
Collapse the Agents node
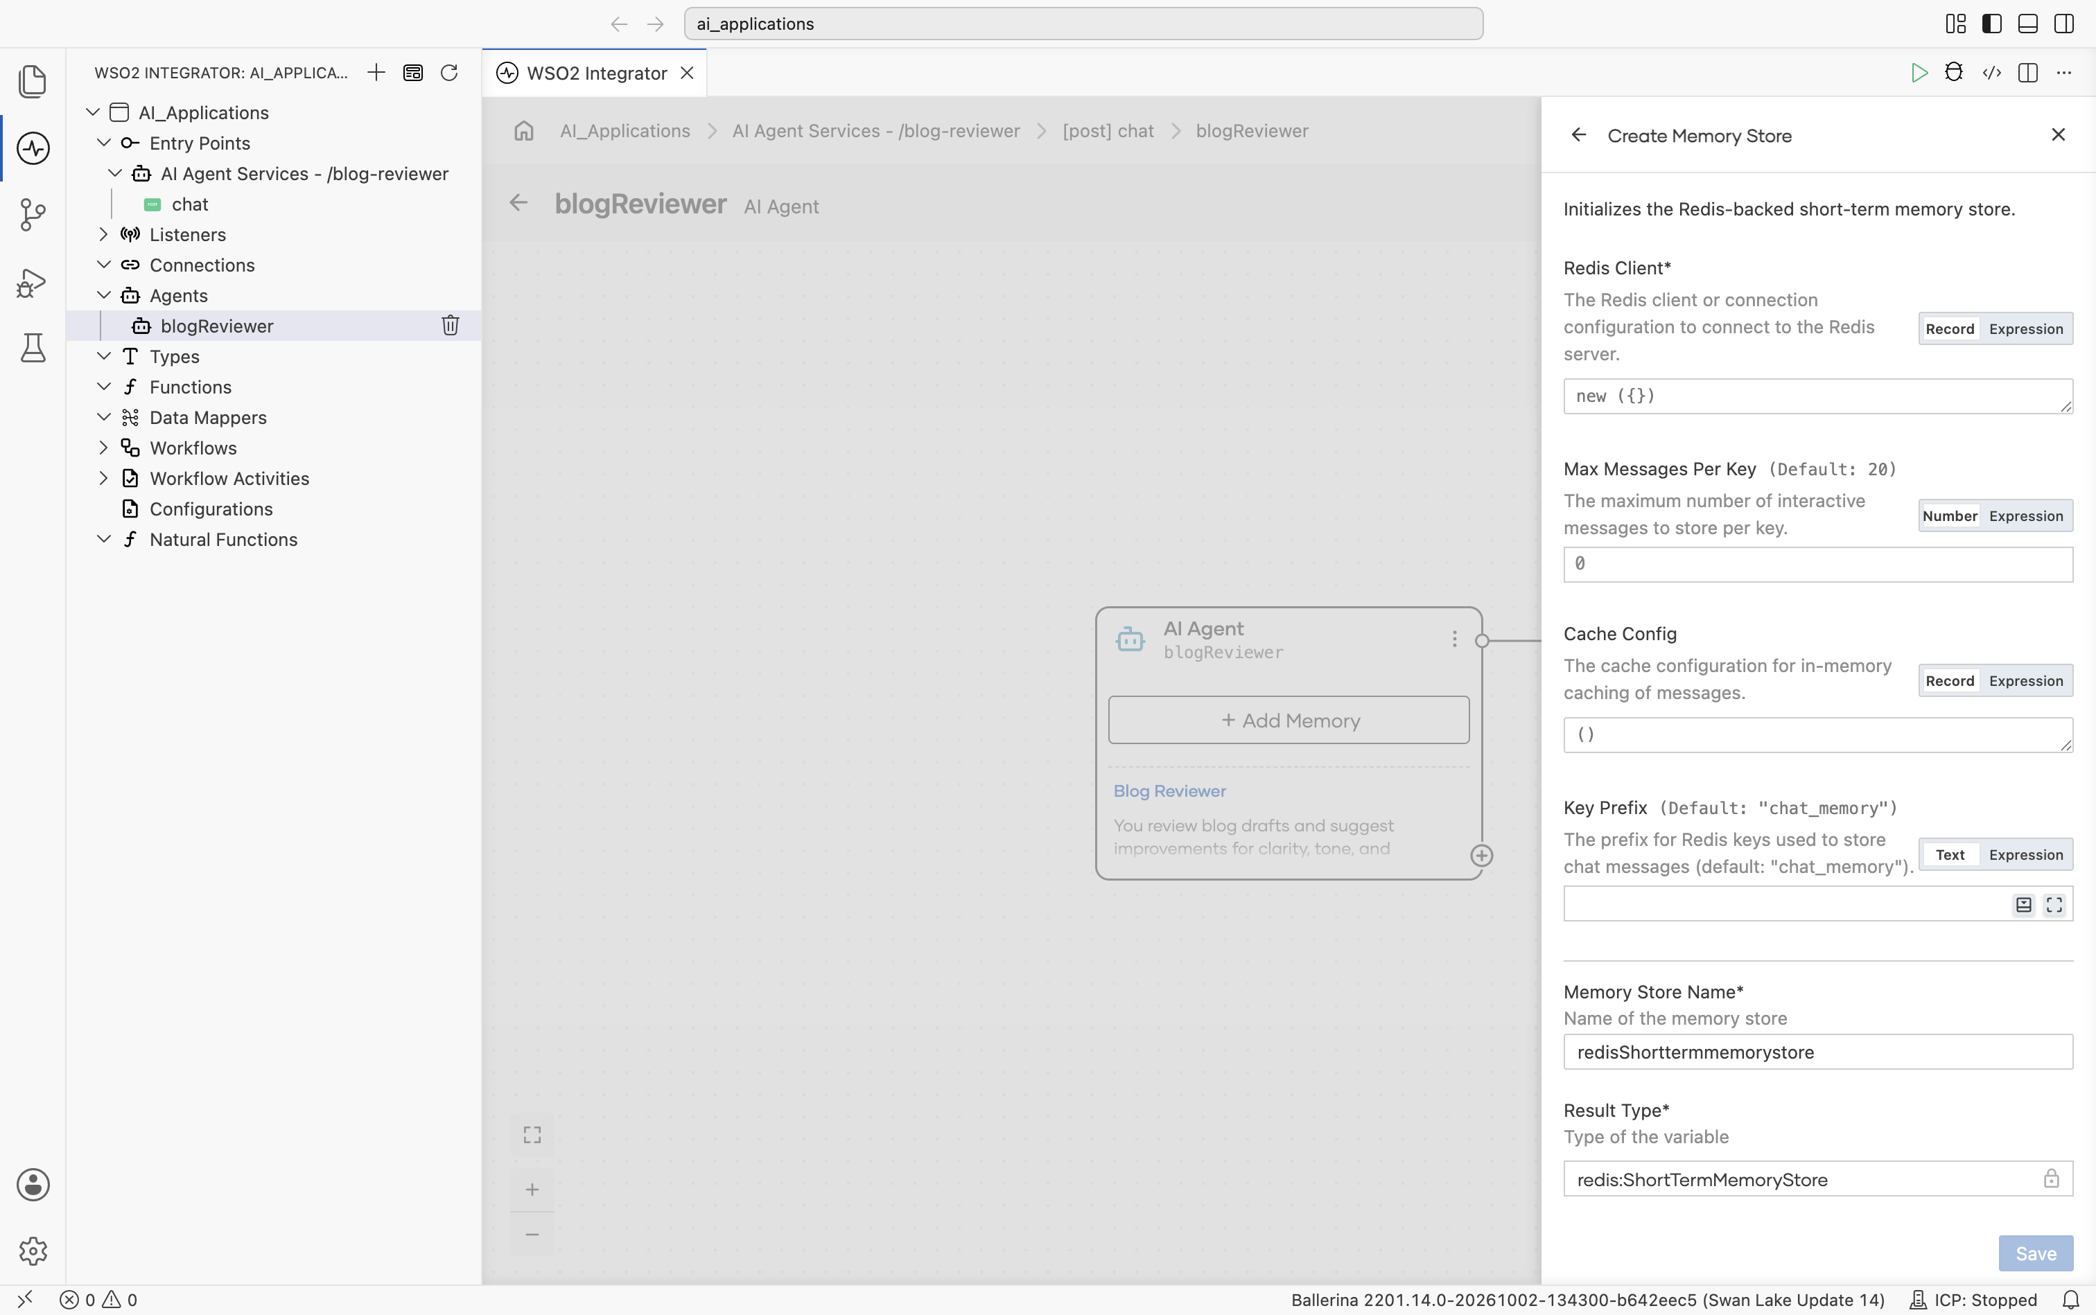(103, 295)
